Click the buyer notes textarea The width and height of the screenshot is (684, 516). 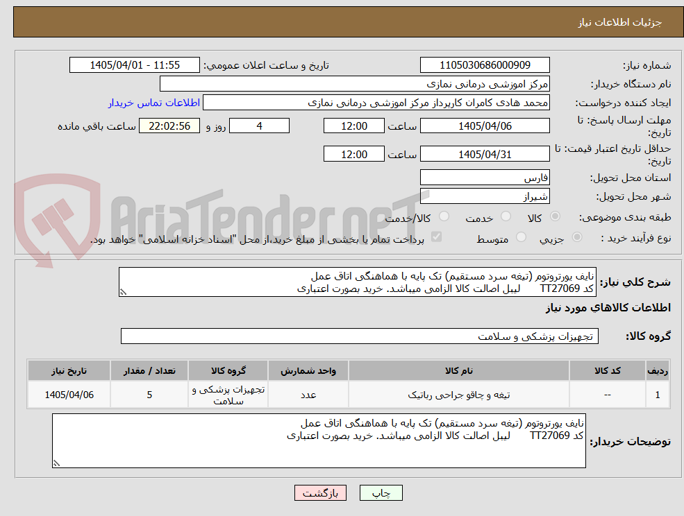click(x=319, y=440)
